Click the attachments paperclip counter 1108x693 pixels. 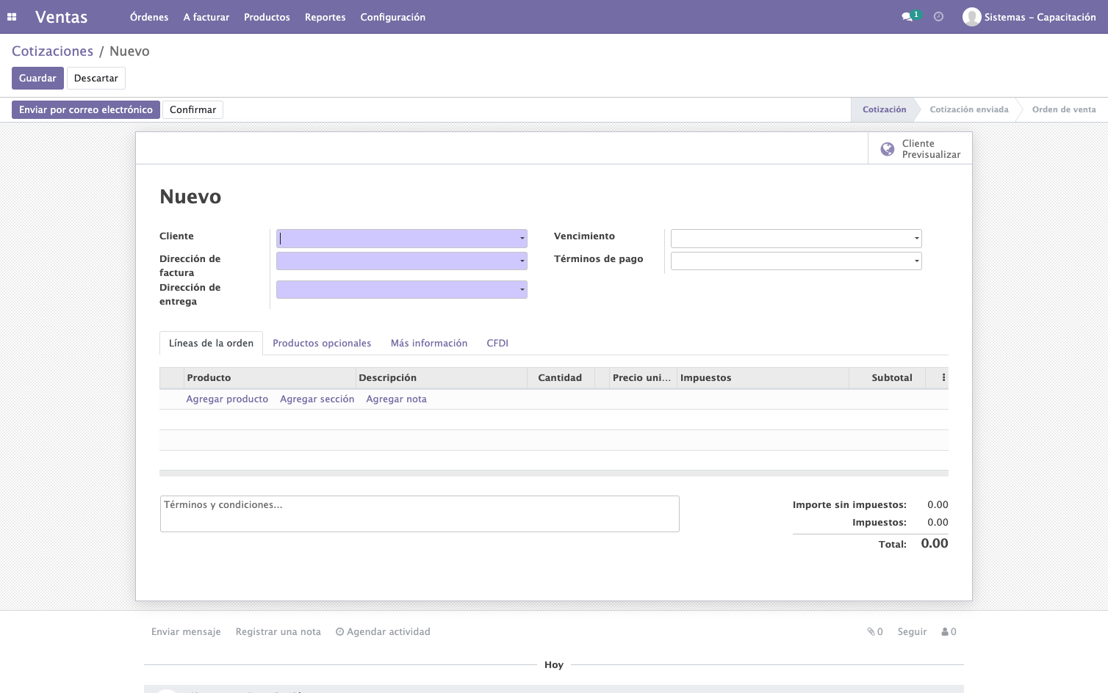point(874,631)
